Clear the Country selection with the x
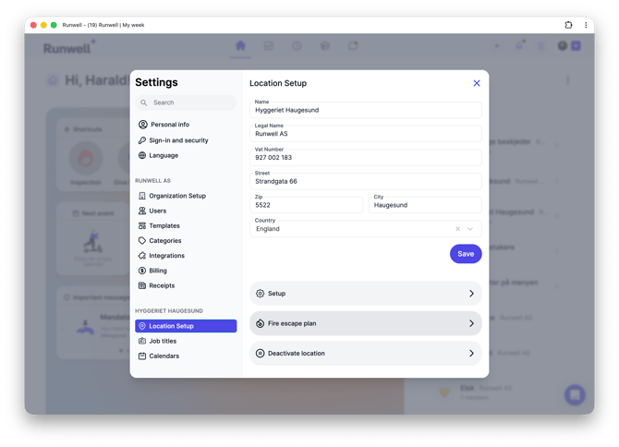This screenshot has height=447, width=619. (x=457, y=229)
